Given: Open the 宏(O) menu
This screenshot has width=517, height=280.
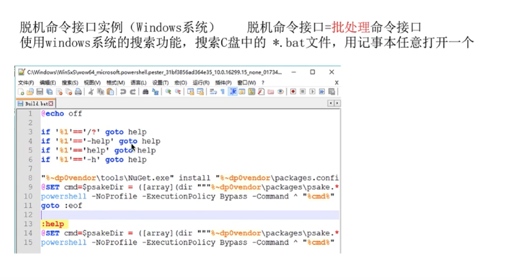Looking at the screenshot, I should (181, 82).
